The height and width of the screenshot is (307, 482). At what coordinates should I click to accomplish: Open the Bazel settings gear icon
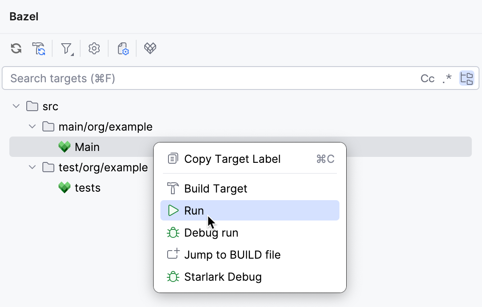point(94,48)
